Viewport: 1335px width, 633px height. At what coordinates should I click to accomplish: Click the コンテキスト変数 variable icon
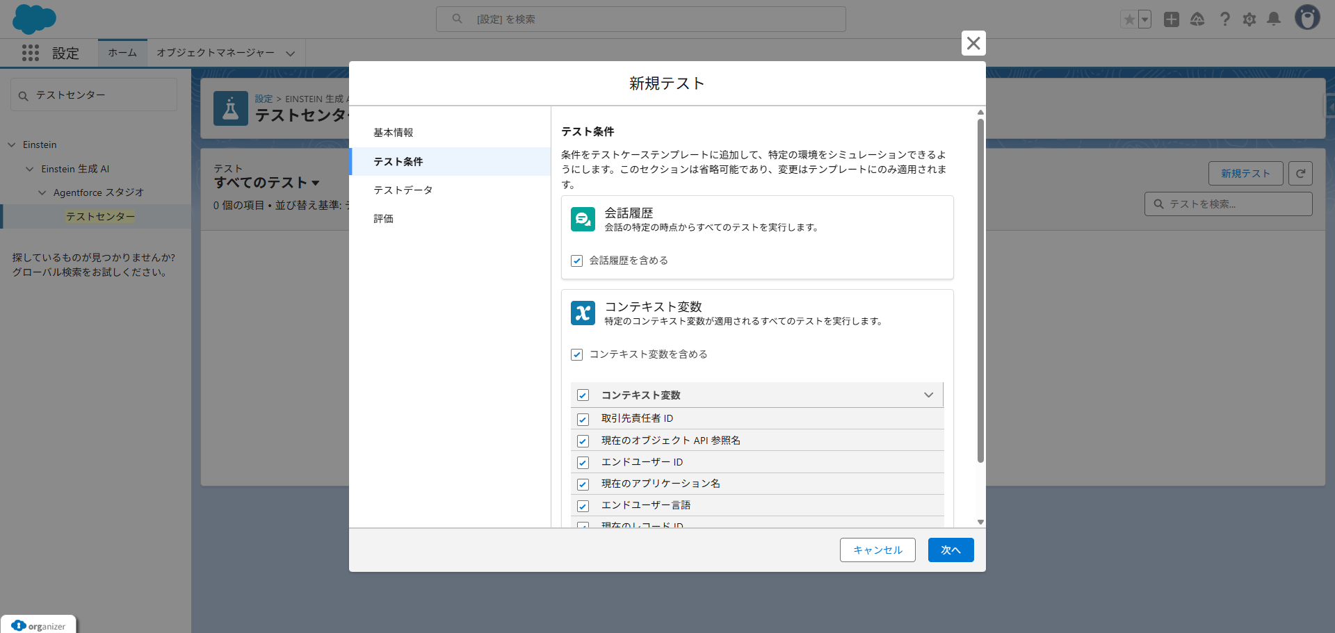[x=583, y=313]
